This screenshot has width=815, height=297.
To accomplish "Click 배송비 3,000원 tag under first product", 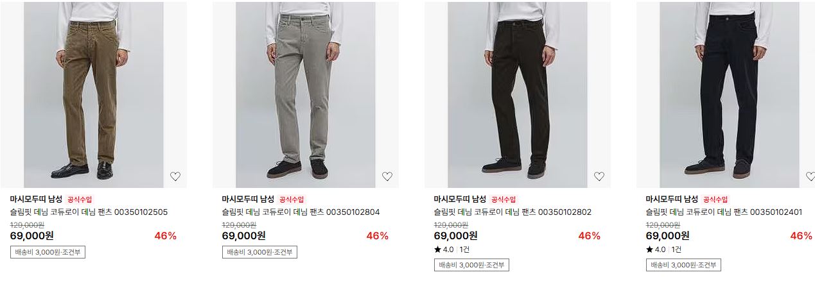I will (x=48, y=252).
